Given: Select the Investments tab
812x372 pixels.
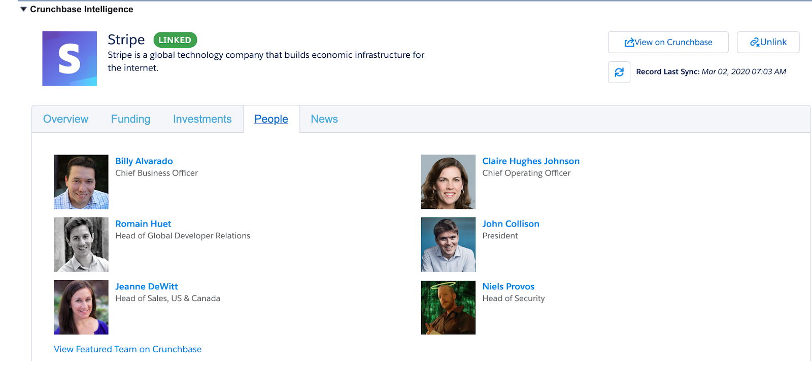Looking at the screenshot, I should pyautogui.click(x=202, y=119).
